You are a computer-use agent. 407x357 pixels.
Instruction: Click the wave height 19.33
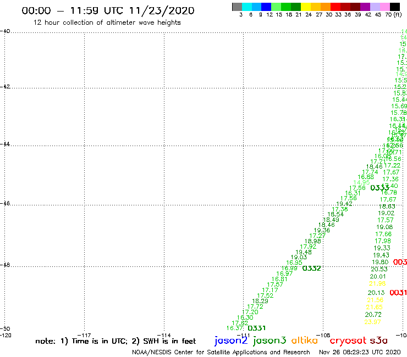coord(382,248)
